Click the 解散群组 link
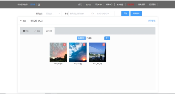 (x=152, y=21)
